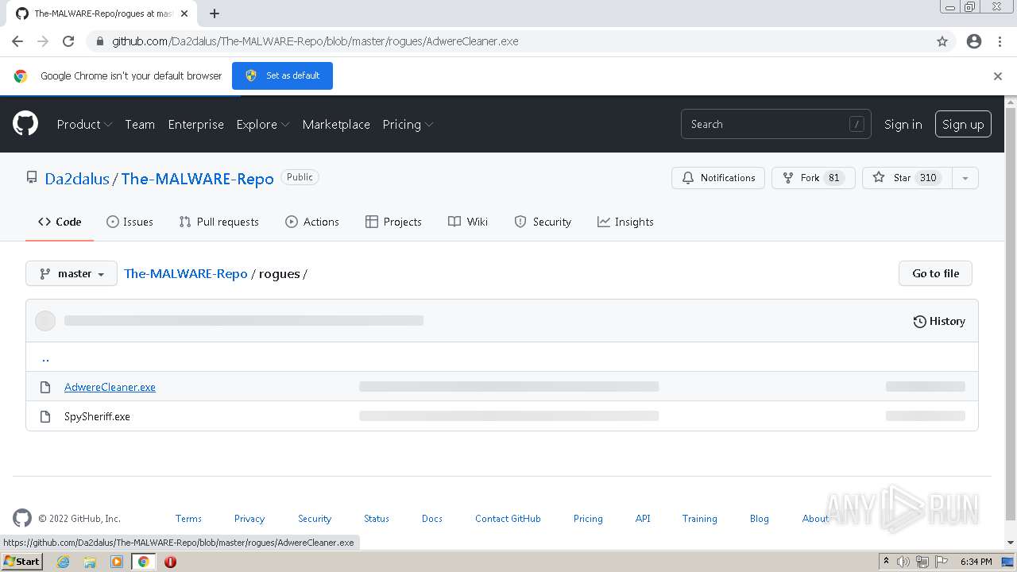The image size is (1017, 572).
Task: Open the Projects tab
Action: [393, 222]
